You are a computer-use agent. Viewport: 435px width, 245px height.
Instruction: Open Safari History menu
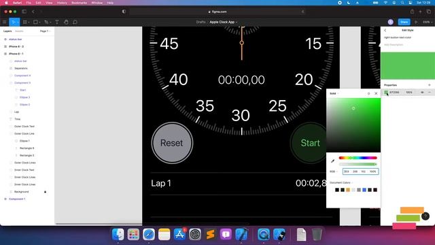coord(62,3)
